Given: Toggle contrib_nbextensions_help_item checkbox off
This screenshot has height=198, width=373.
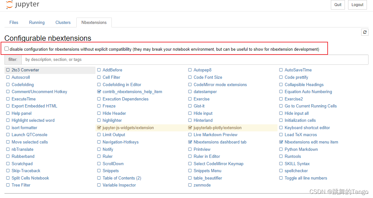Looking at the screenshot, I should pos(99,92).
